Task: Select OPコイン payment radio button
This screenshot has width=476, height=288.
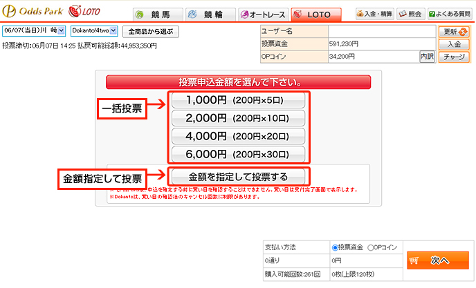Action: point(370,248)
